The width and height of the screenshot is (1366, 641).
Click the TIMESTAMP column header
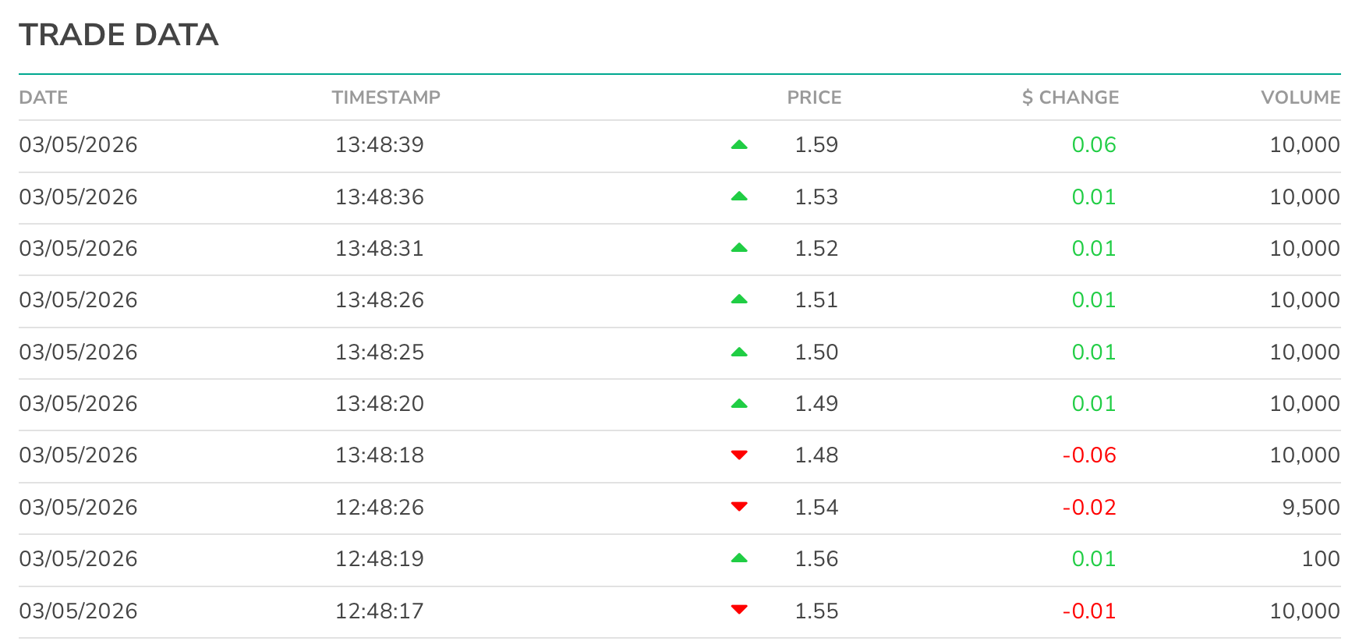click(386, 97)
